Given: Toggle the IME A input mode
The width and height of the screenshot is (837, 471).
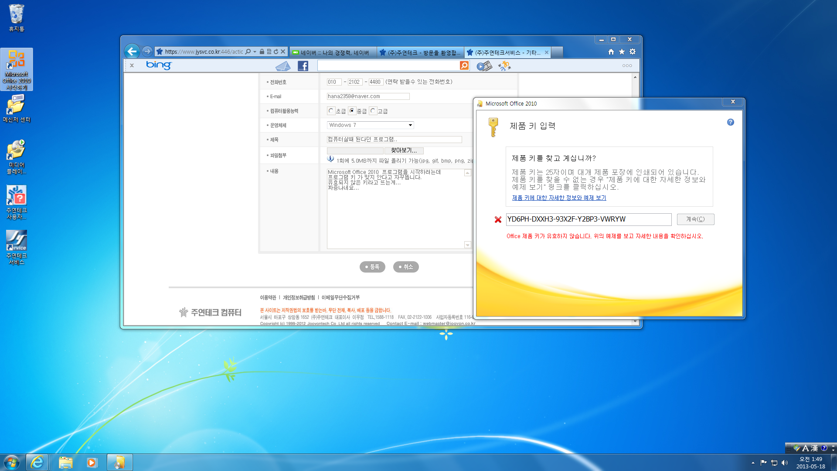Looking at the screenshot, I should (805, 448).
